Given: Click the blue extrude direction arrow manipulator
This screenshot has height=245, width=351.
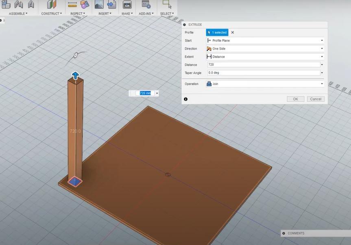Looking at the screenshot, I should [75, 76].
